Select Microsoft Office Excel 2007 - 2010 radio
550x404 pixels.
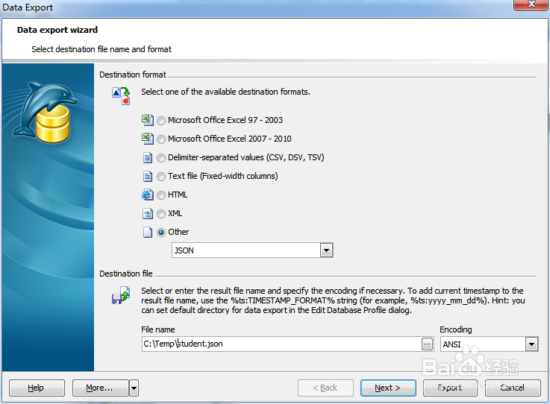click(161, 139)
